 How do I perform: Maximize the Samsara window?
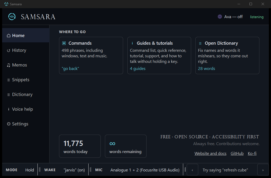(251, 4)
